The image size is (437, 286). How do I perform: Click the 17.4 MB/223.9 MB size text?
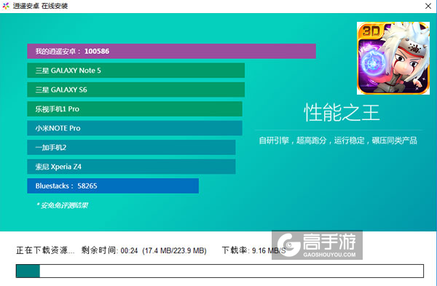[175, 251]
